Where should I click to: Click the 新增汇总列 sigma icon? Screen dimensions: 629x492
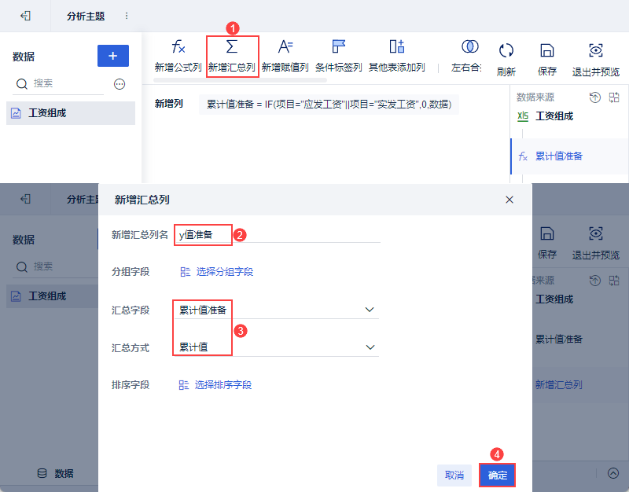coord(232,46)
